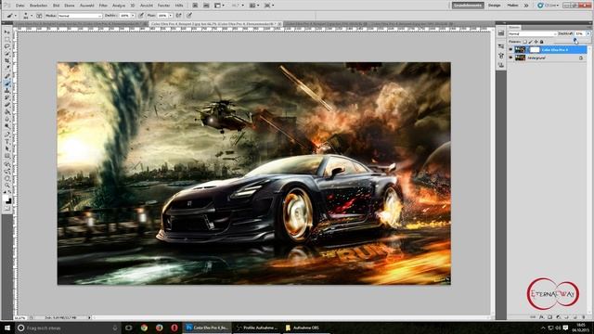Select the Rectangular Marquee tool
594x334 pixels.
(7, 39)
